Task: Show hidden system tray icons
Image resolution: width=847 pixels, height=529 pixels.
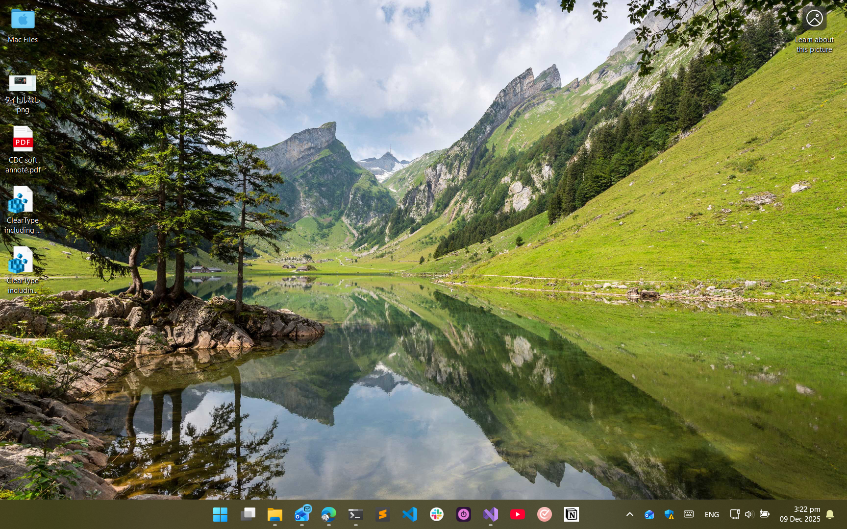Action: [x=630, y=514]
